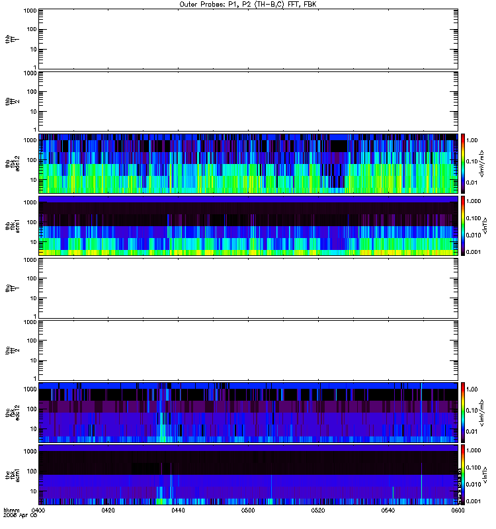The height and width of the screenshot is (529, 496).
Task: Select the empty 'thb fff 1' plot panel
Action: click(248, 39)
